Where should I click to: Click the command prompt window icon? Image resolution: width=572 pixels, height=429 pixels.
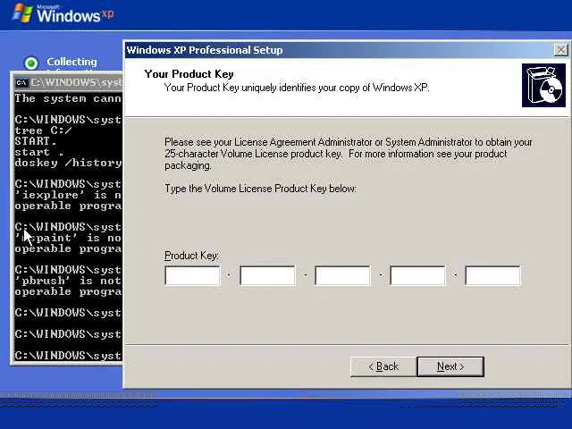point(21,82)
